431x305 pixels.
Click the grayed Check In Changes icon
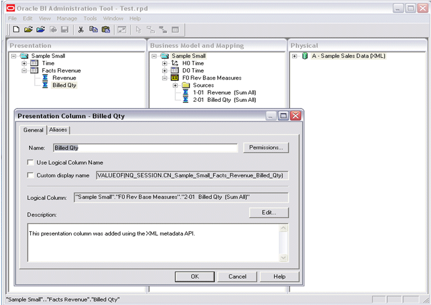coord(53,30)
